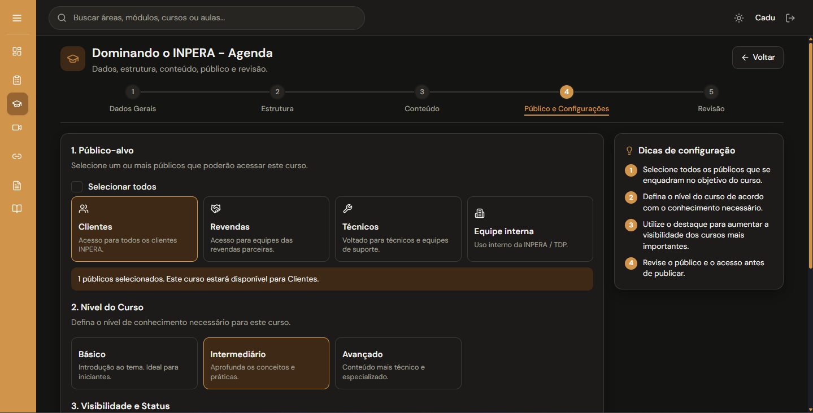Go to step 2 Estrutura
The width and height of the screenshot is (813, 413).
[x=277, y=99]
